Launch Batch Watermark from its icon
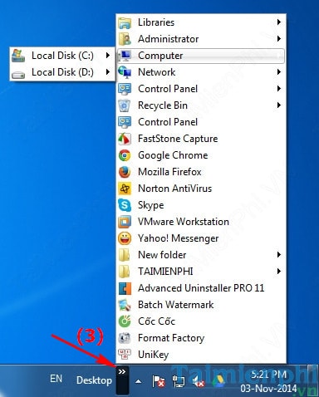The width and height of the screenshot is (319, 397). 125,305
